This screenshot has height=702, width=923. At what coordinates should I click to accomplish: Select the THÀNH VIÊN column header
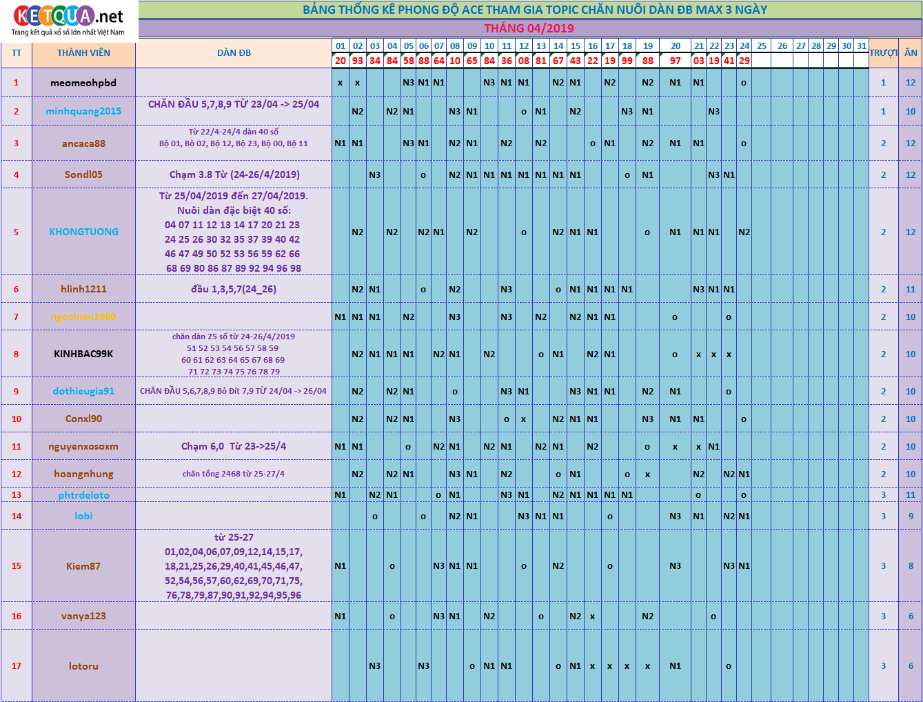coord(83,53)
